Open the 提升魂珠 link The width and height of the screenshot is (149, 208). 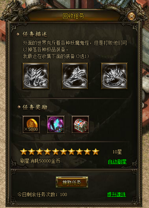tap(116, 195)
